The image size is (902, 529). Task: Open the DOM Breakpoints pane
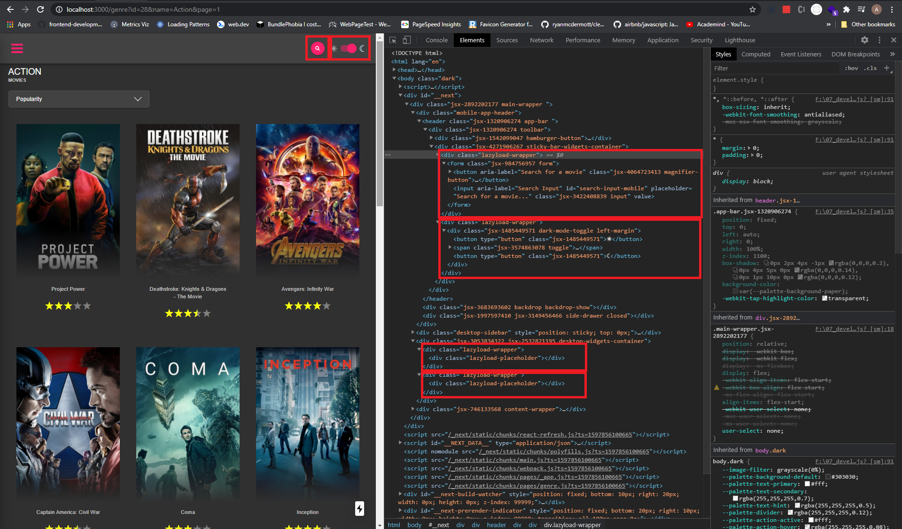point(855,54)
